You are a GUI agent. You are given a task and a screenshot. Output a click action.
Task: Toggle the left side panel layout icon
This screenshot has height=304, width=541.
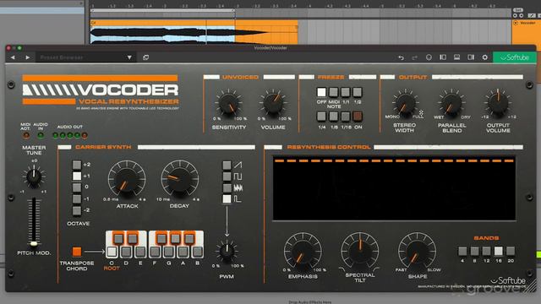(x=443, y=57)
